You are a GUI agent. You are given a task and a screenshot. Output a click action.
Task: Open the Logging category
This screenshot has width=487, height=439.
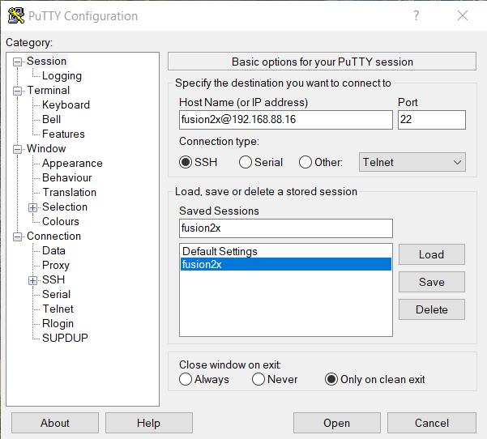(x=62, y=76)
